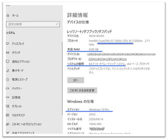Viewport: 168px width, 140px height.
Task: Click the 集中モード moon icon
Action: coord(8,70)
